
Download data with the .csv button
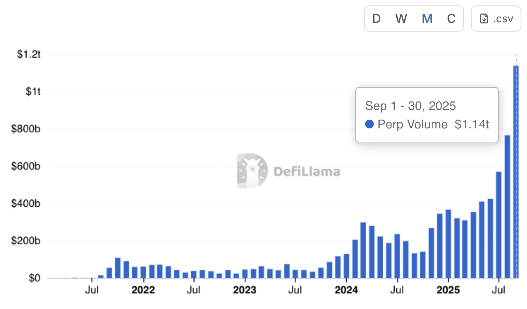(496, 19)
